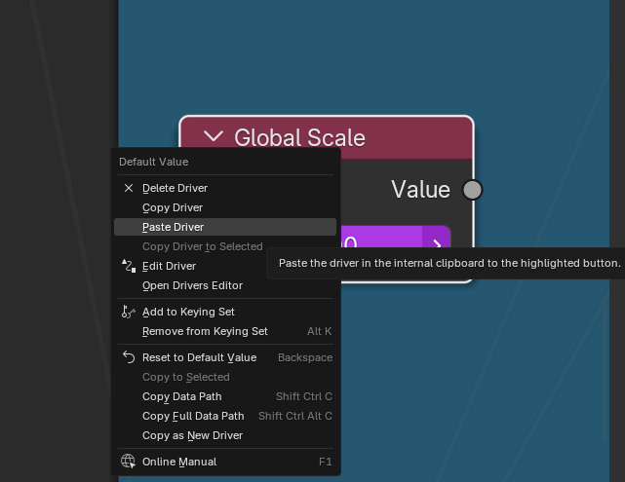Select Paste Driver menu entry
This screenshot has height=482, width=625.
point(225,227)
